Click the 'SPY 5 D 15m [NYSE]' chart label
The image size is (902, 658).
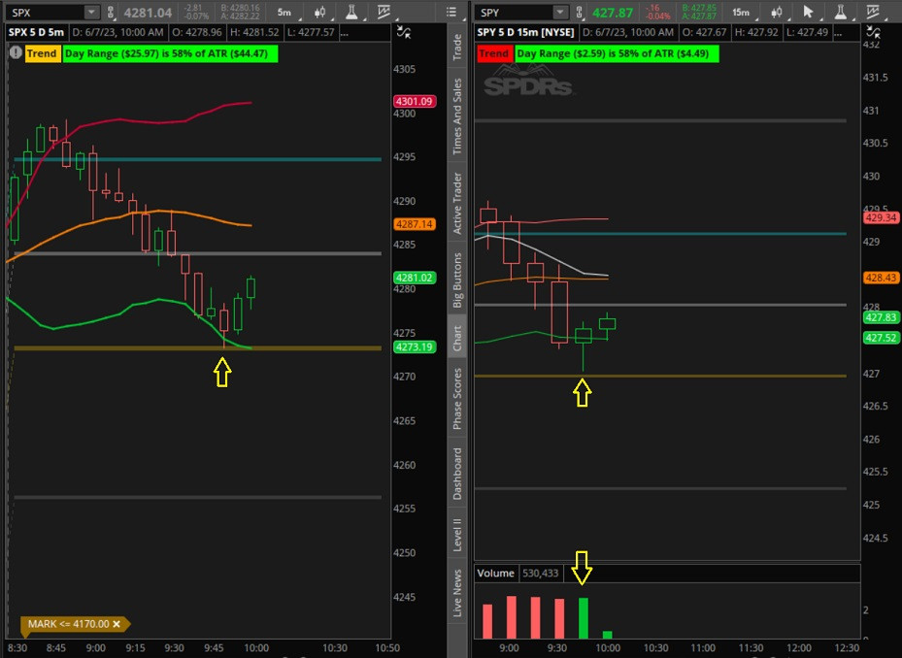pyautogui.click(x=525, y=33)
